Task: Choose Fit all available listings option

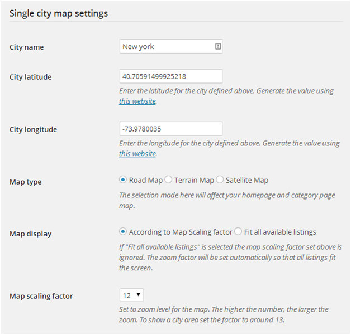Action: 238,232
